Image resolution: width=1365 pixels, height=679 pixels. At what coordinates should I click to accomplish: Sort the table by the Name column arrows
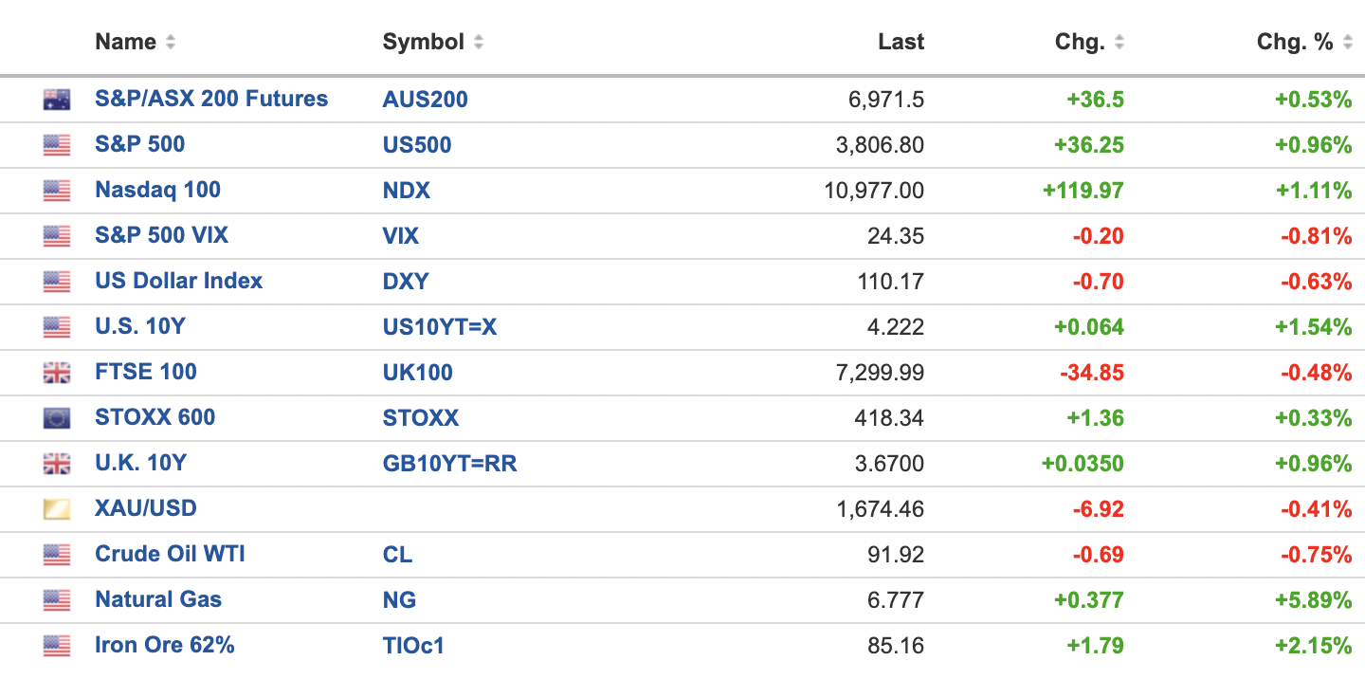point(171,43)
